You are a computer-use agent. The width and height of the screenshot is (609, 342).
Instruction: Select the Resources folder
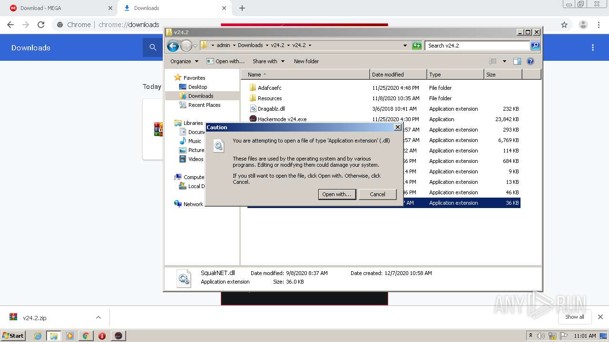(270, 98)
